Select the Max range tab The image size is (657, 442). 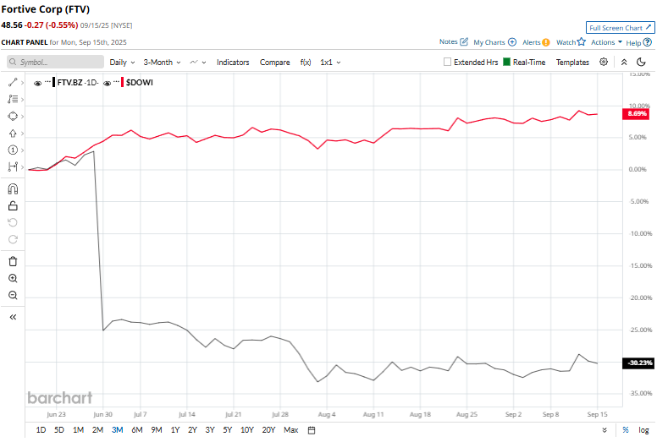point(290,430)
